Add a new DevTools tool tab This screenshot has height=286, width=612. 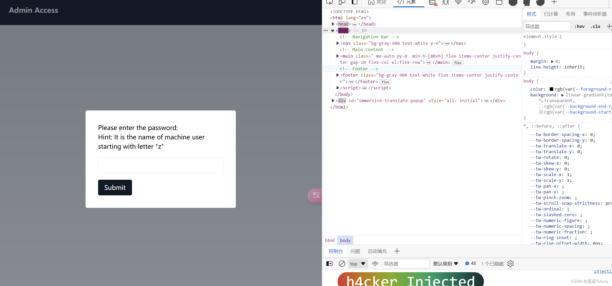tap(554, 2)
